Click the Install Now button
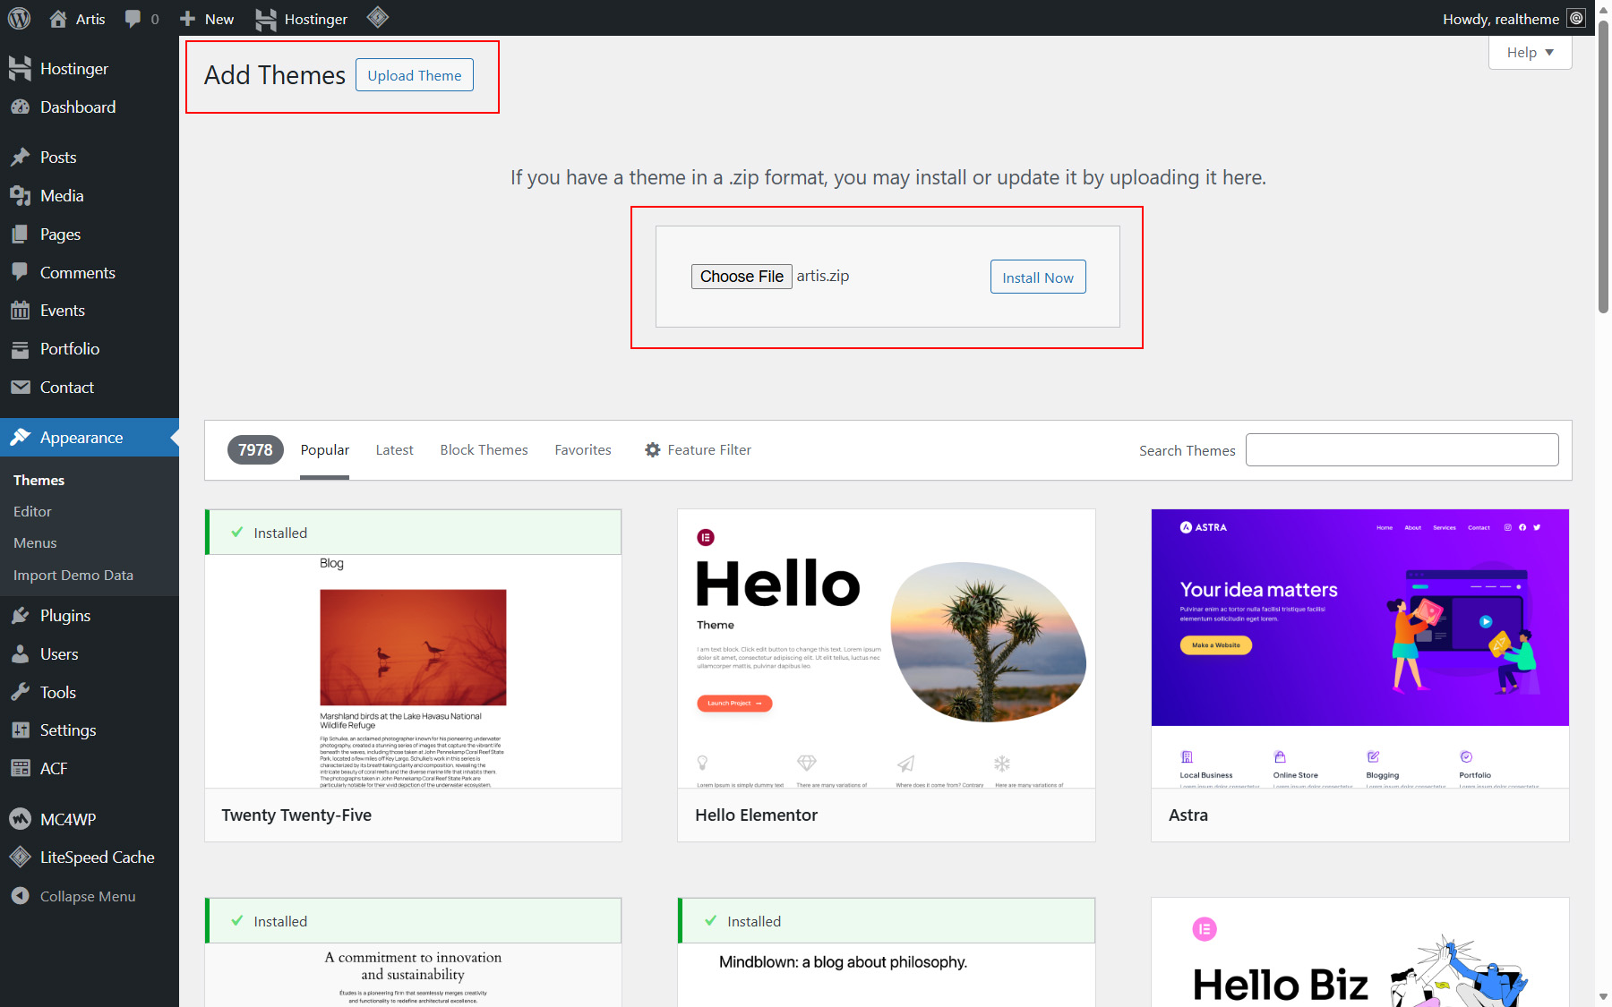The width and height of the screenshot is (1612, 1007). pos(1037,277)
